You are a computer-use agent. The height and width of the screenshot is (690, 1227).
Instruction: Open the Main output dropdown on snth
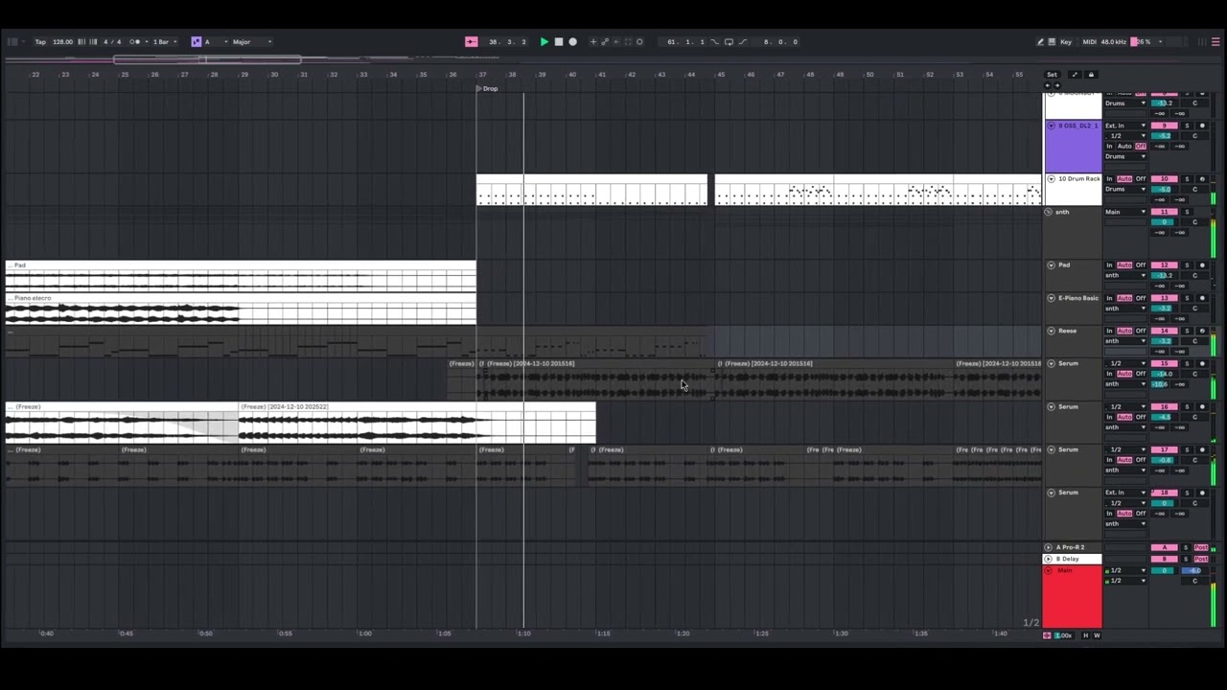(1125, 212)
